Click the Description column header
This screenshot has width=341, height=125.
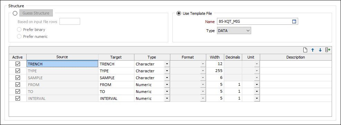tap(296, 57)
